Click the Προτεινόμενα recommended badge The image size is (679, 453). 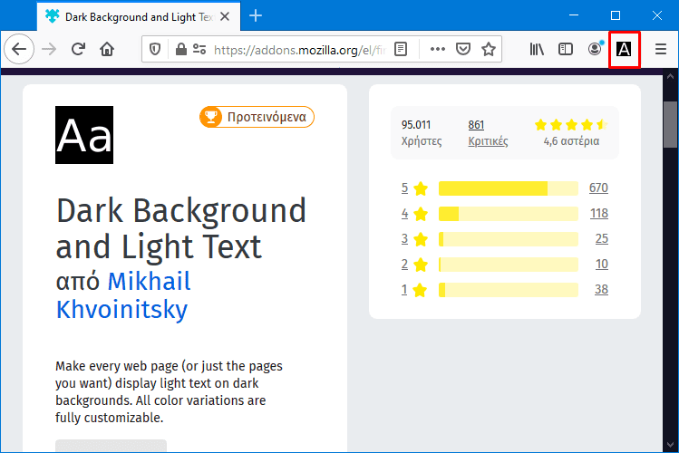point(257,117)
